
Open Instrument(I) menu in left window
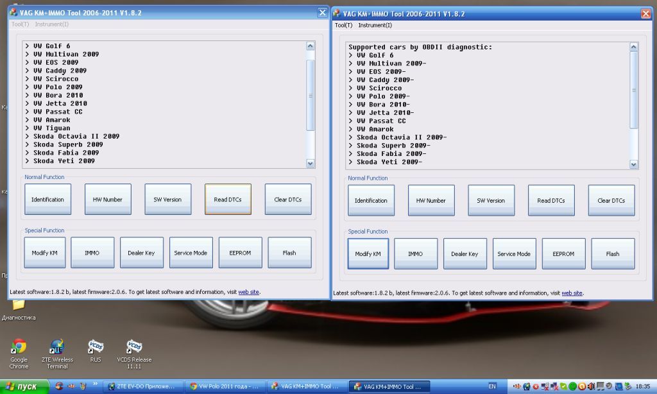pyautogui.click(x=51, y=24)
